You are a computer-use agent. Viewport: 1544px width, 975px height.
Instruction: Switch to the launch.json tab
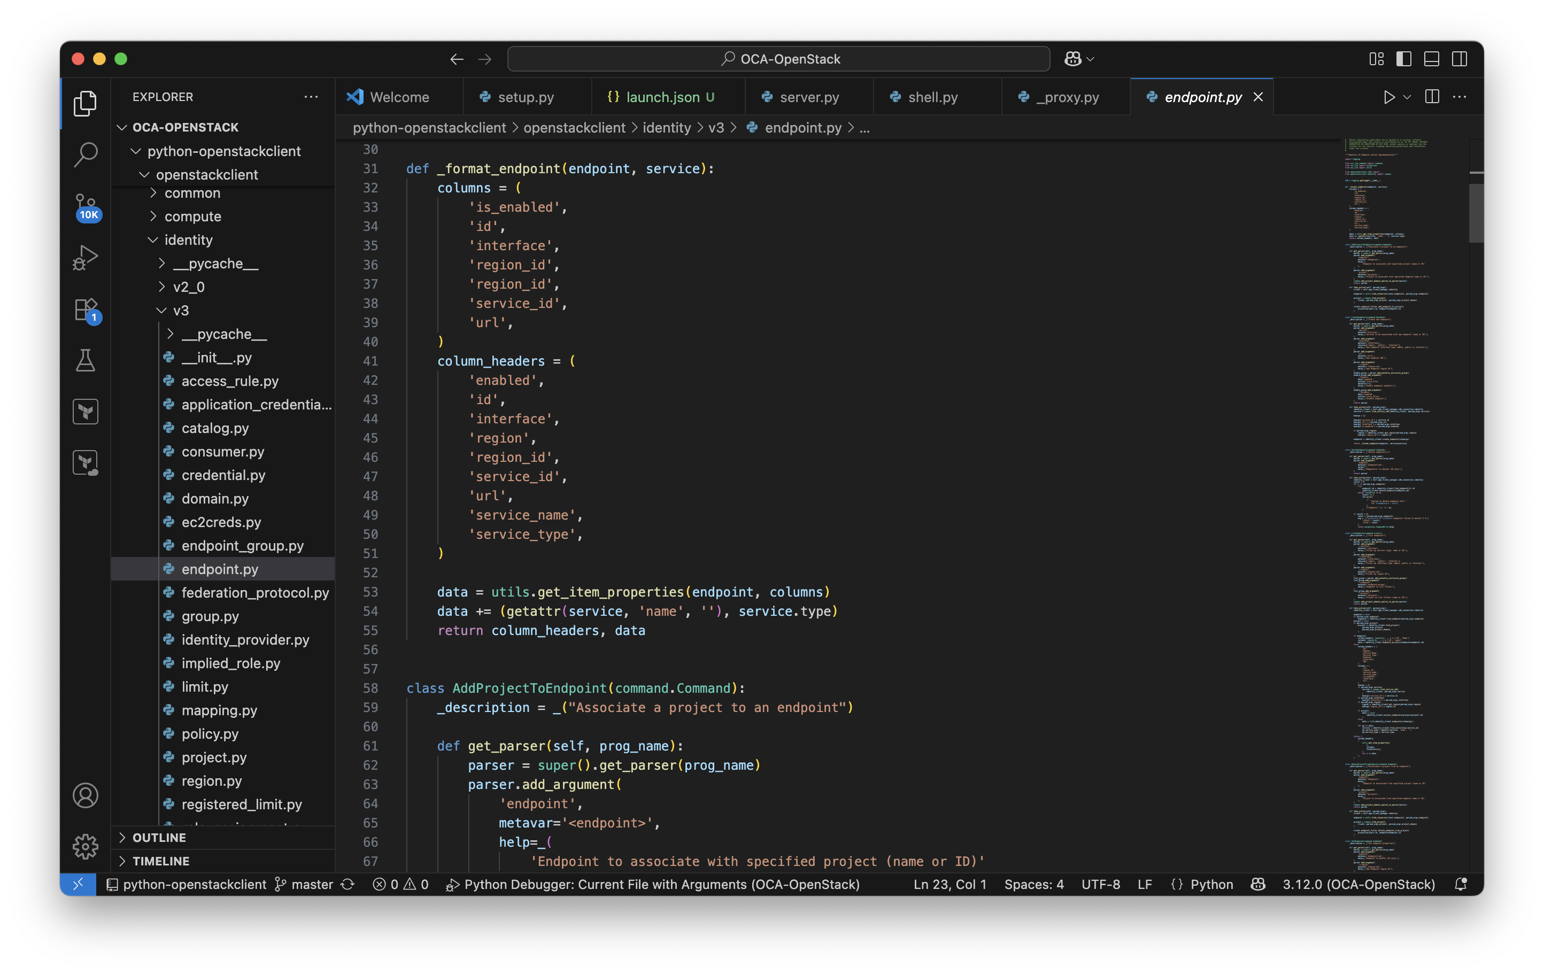pyautogui.click(x=662, y=97)
